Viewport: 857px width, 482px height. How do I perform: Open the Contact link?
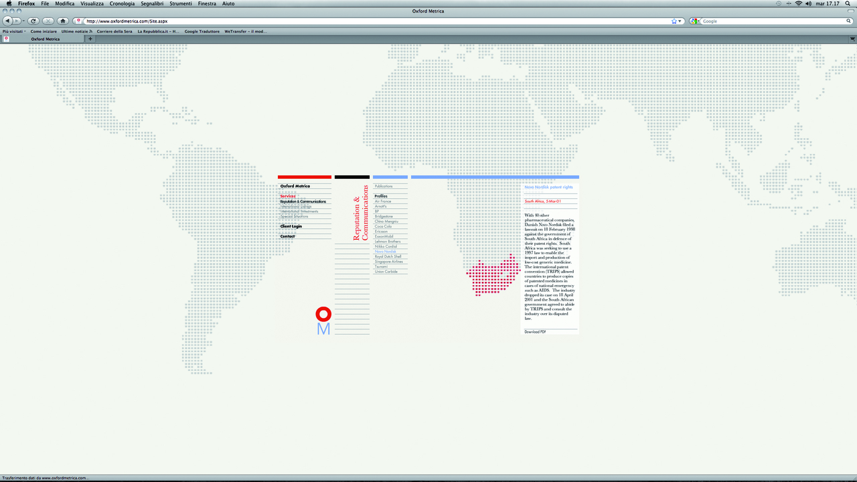click(x=287, y=236)
